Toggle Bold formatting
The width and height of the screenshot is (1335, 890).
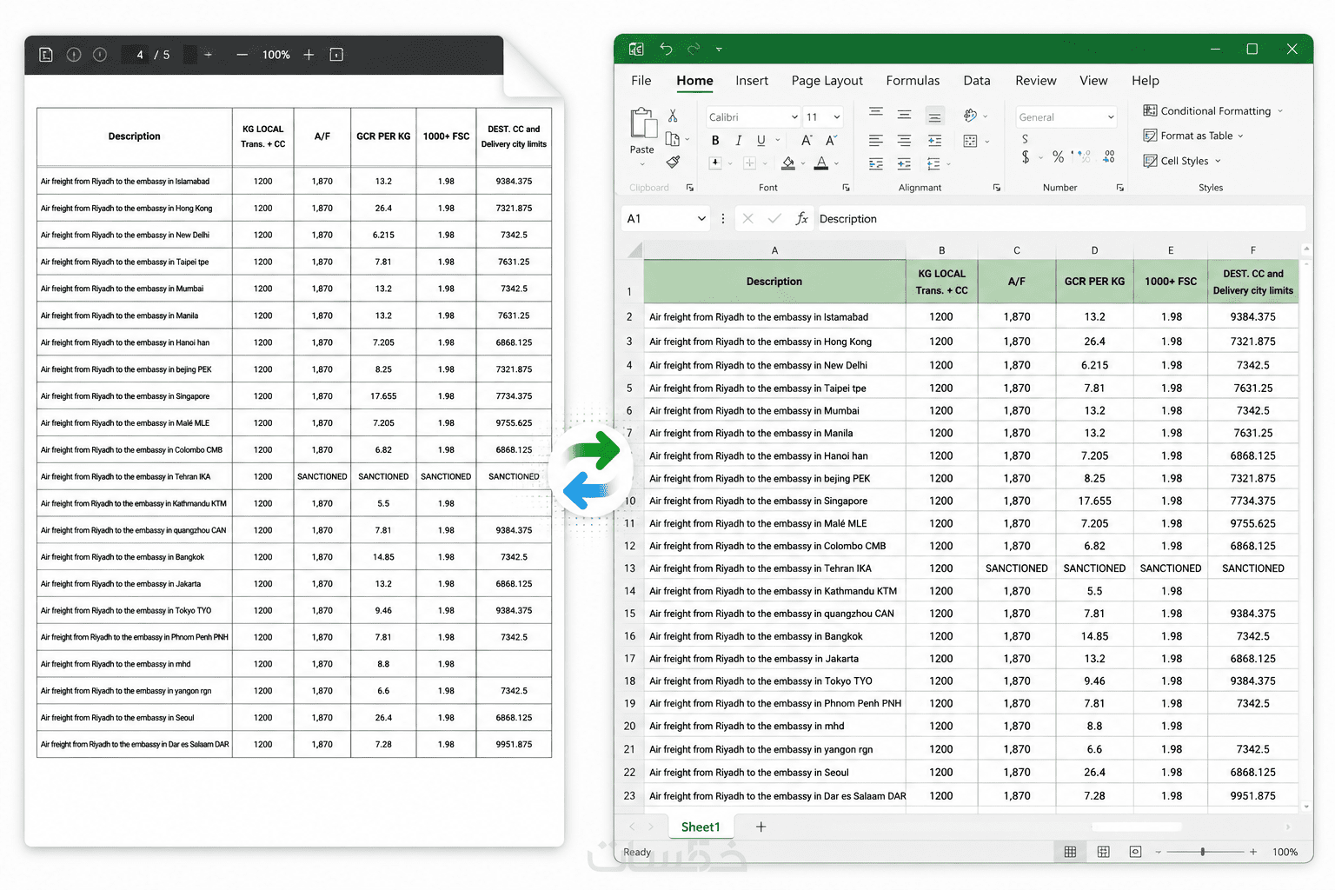pos(715,140)
